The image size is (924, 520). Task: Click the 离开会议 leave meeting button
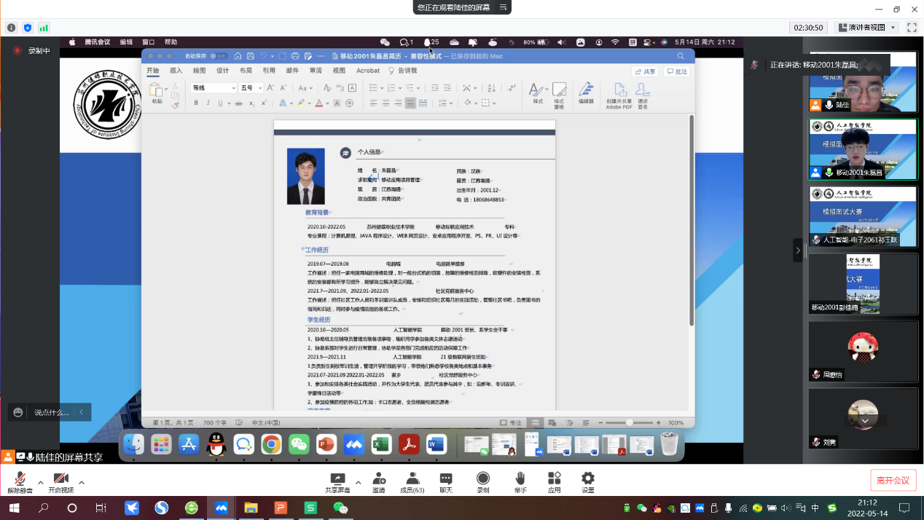click(x=893, y=480)
